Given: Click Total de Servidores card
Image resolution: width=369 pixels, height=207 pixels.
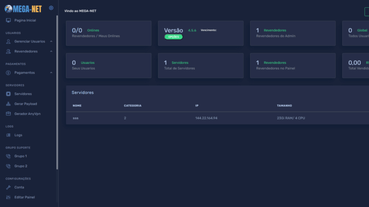Looking at the screenshot, I should 201,65.
